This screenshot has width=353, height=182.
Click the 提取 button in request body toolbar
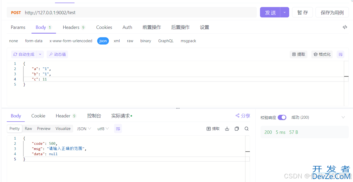299,54
